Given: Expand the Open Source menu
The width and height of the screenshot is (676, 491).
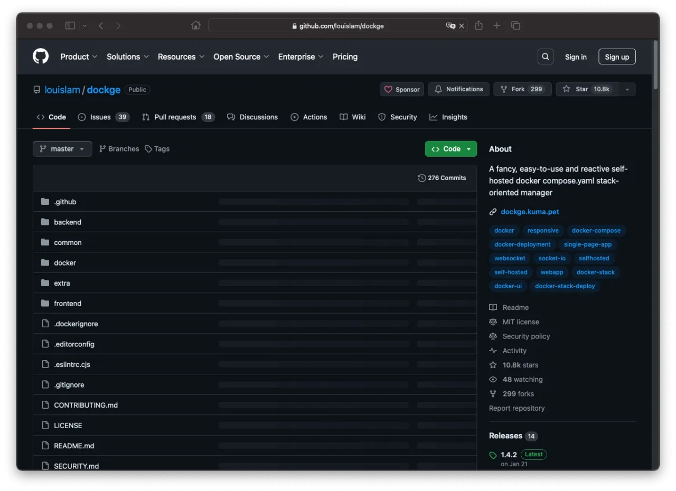Looking at the screenshot, I should click(x=241, y=56).
